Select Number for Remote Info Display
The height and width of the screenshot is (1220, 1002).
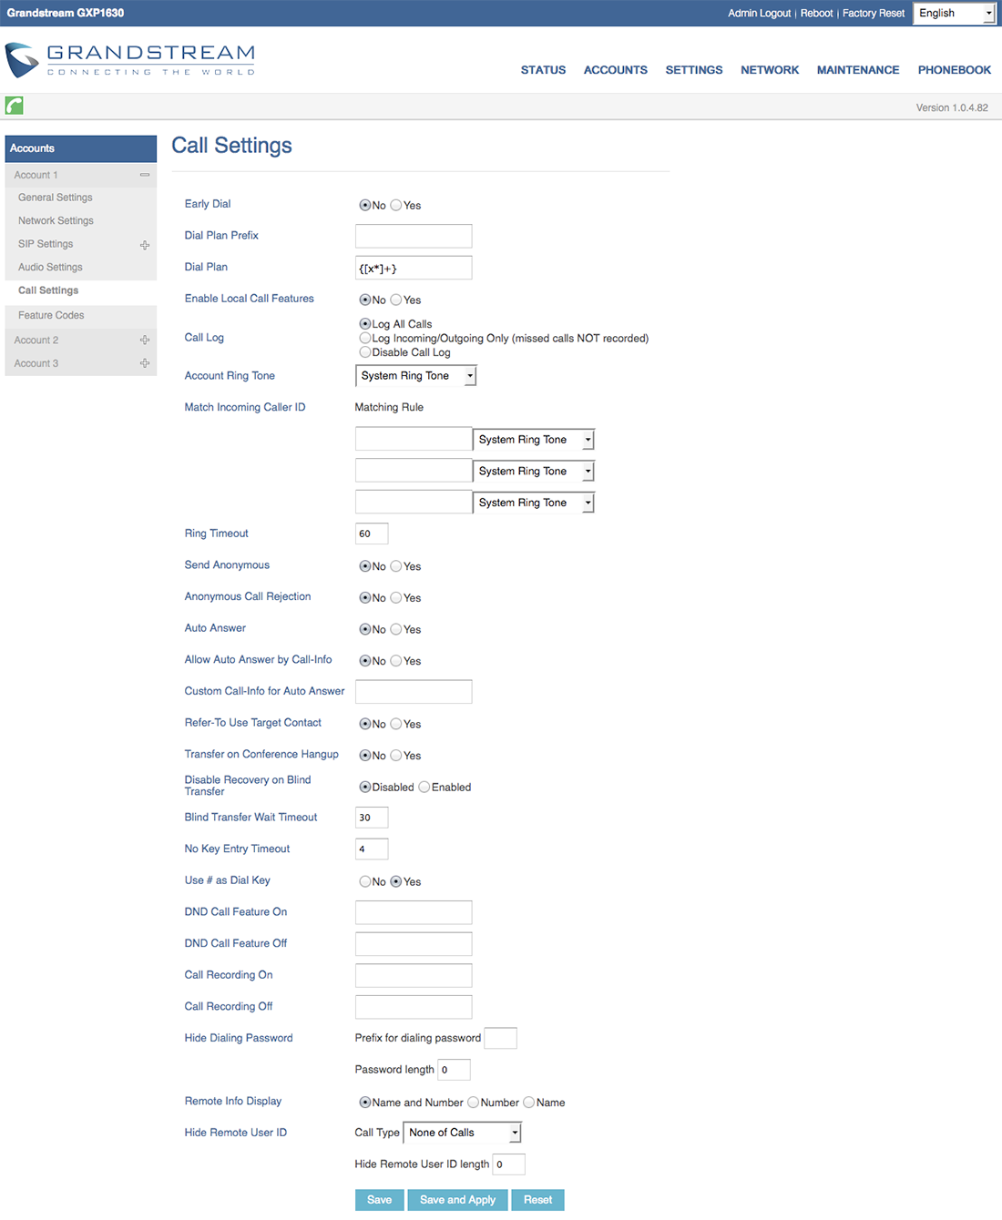(x=474, y=1103)
